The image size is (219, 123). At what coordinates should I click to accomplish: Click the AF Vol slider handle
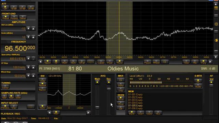(211, 85)
